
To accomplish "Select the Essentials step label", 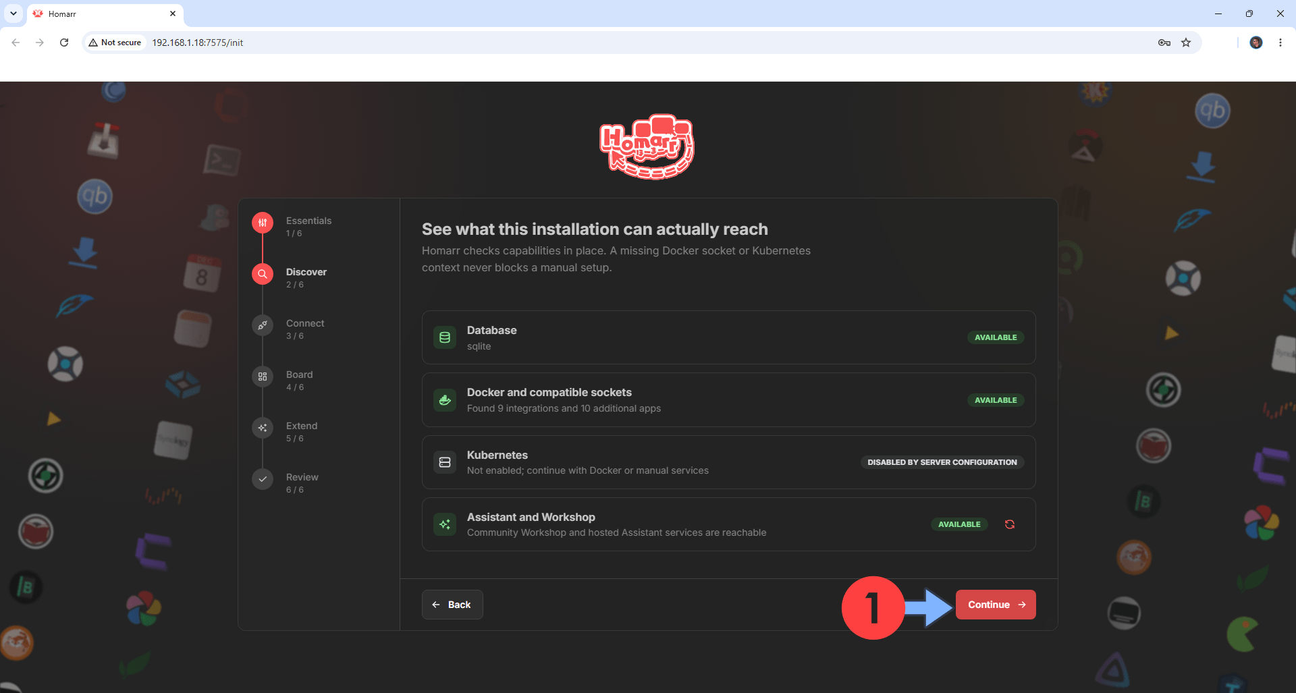I will (308, 221).
